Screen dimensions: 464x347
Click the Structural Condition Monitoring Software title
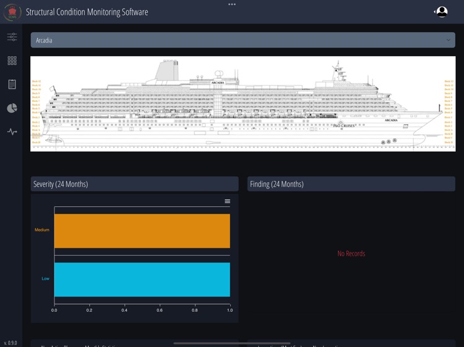[x=87, y=12]
